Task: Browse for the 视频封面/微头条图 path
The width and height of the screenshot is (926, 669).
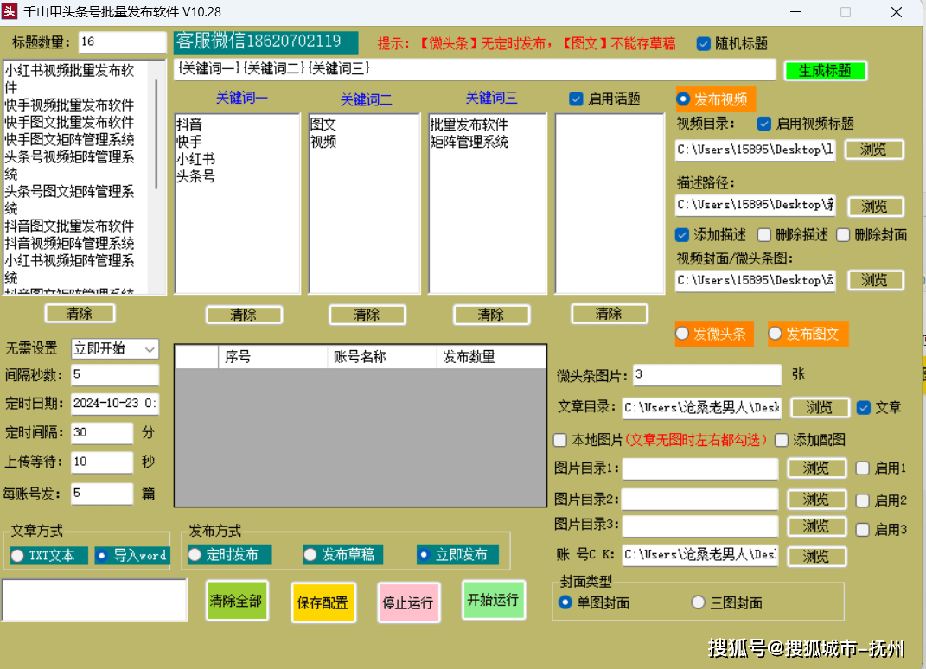Action: coord(875,280)
